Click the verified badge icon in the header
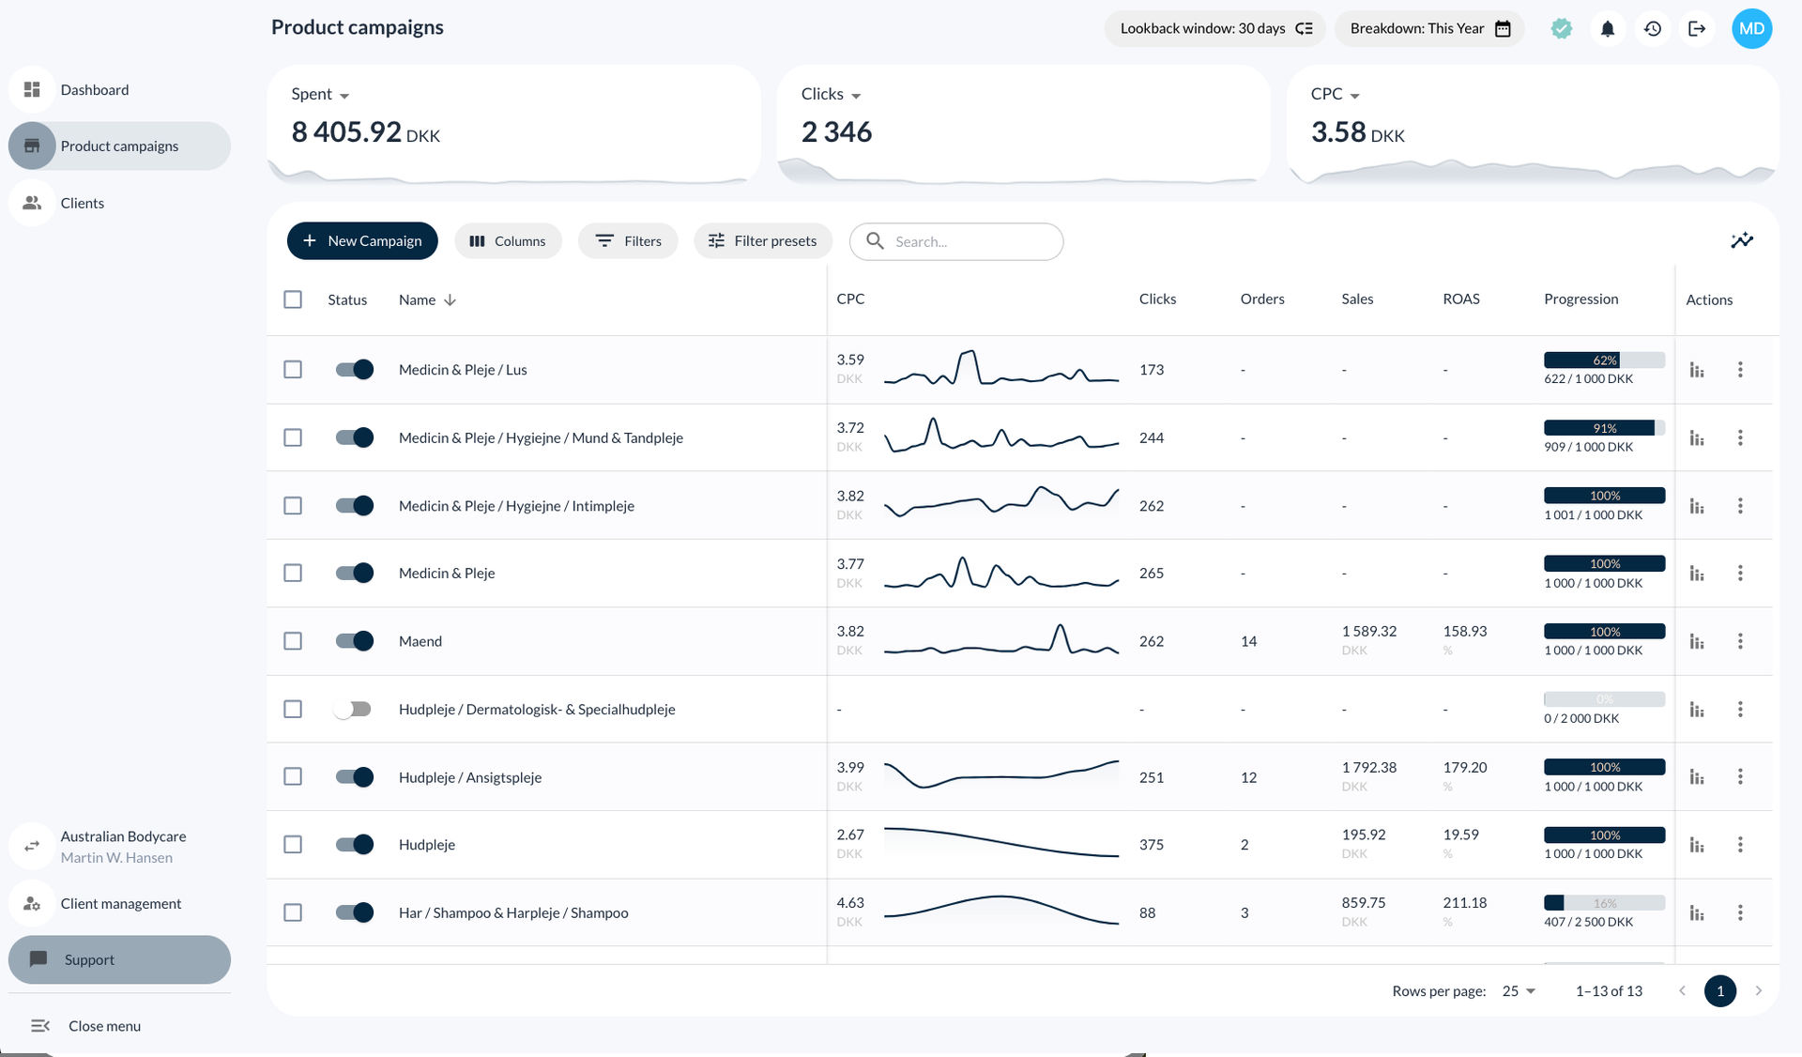1802x1057 pixels. (1561, 28)
